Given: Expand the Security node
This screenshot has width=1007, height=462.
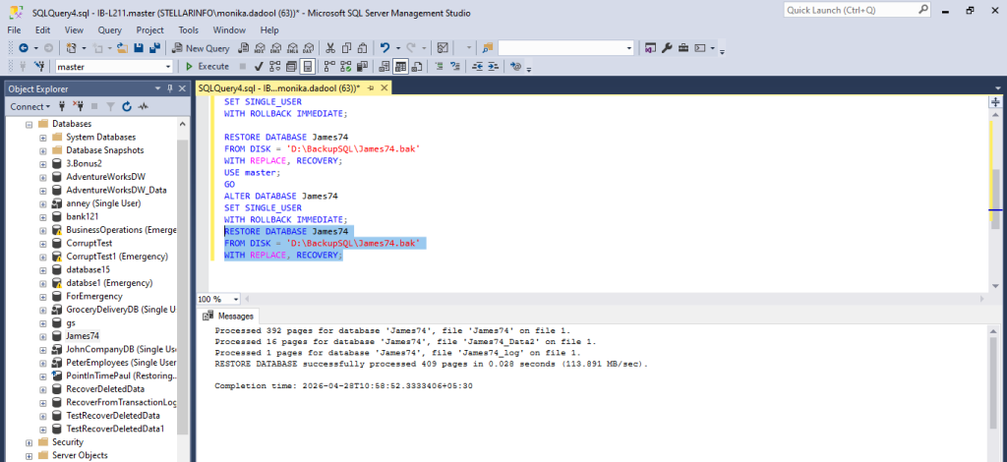Looking at the screenshot, I should click(29, 442).
